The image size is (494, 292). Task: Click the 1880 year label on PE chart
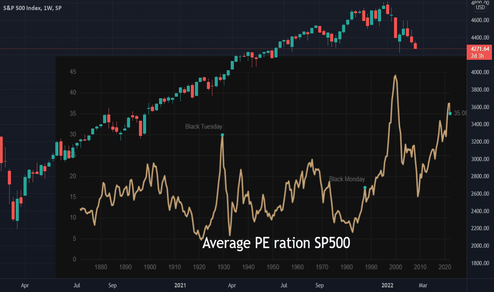click(101, 267)
